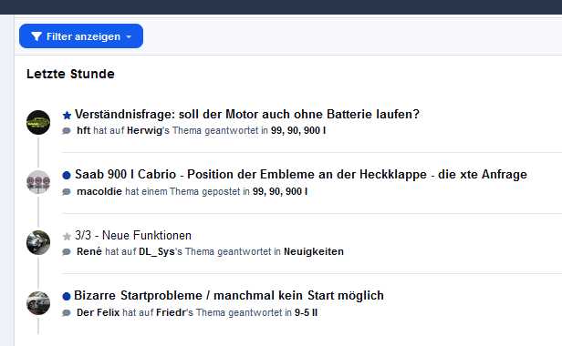Click the funnel filter icon
The width and height of the screenshot is (562, 346).
tap(36, 36)
